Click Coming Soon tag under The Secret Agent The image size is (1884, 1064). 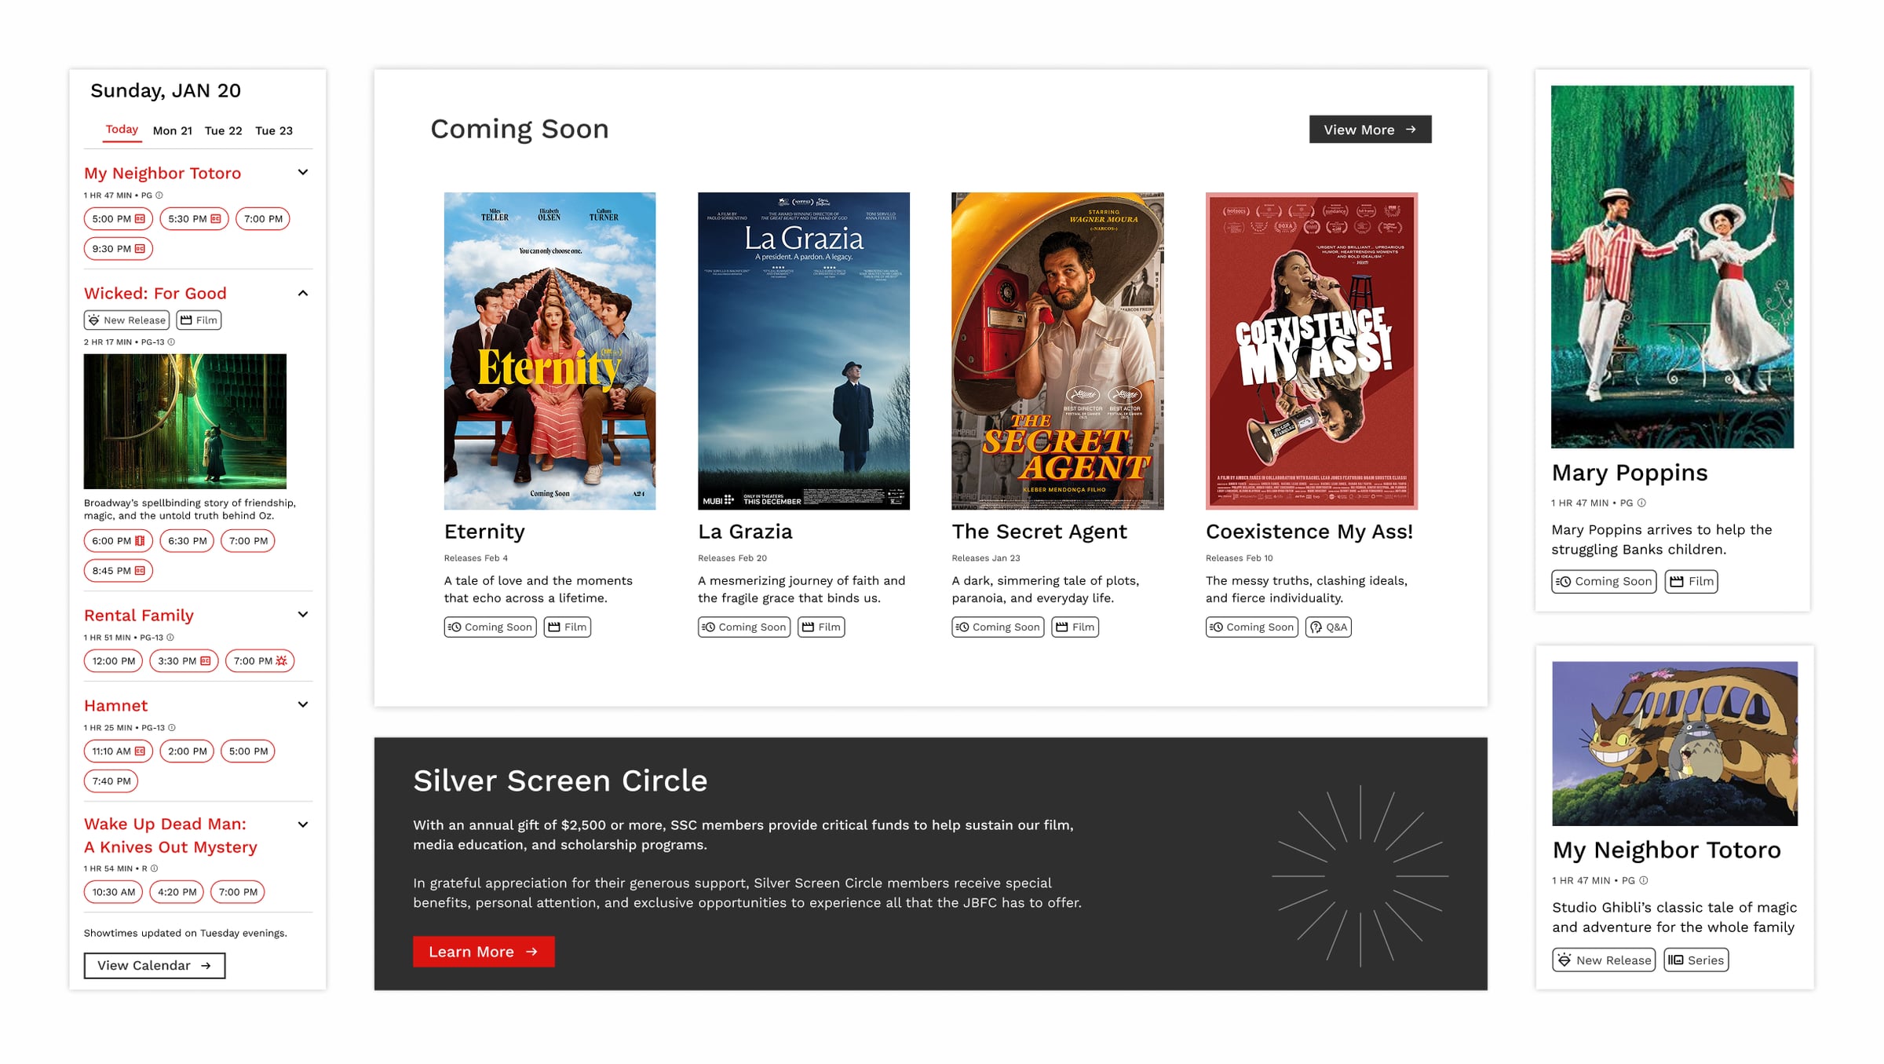coord(998,627)
